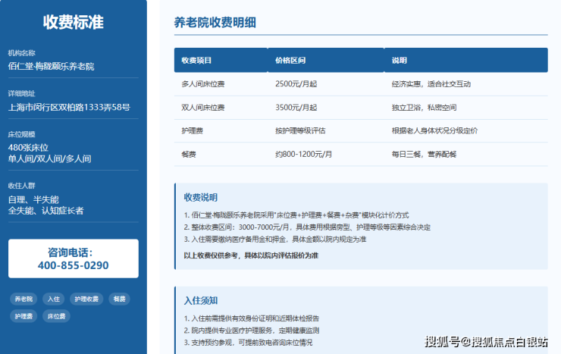Click the 自理、半失能 text

[33, 199]
